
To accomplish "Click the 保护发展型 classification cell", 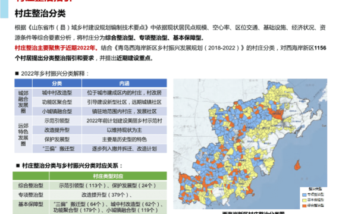I will coord(57,139).
